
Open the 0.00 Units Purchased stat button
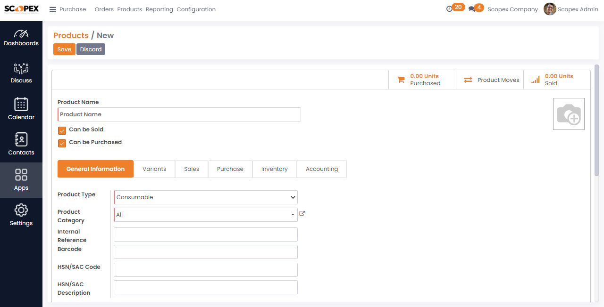(422, 80)
